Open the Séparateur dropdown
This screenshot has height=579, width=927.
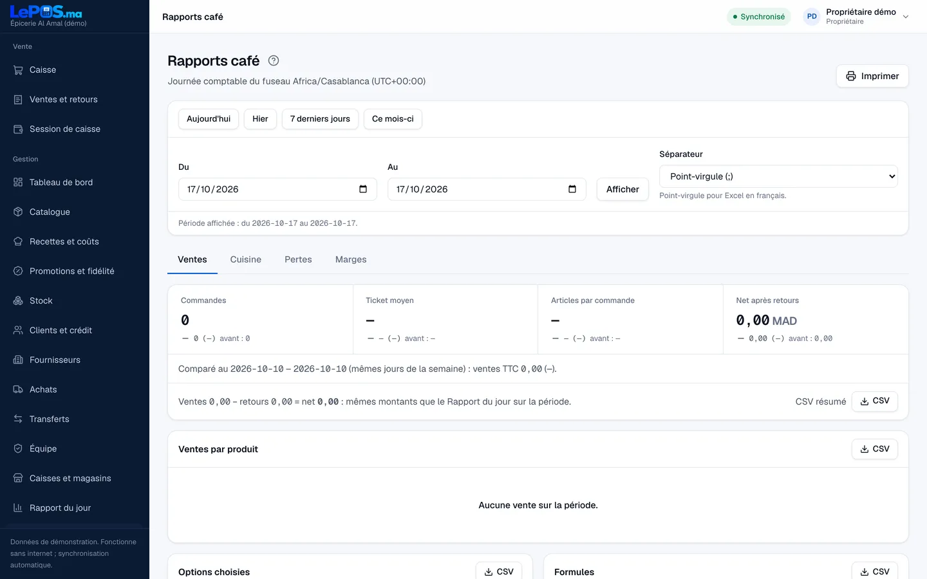point(778,176)
